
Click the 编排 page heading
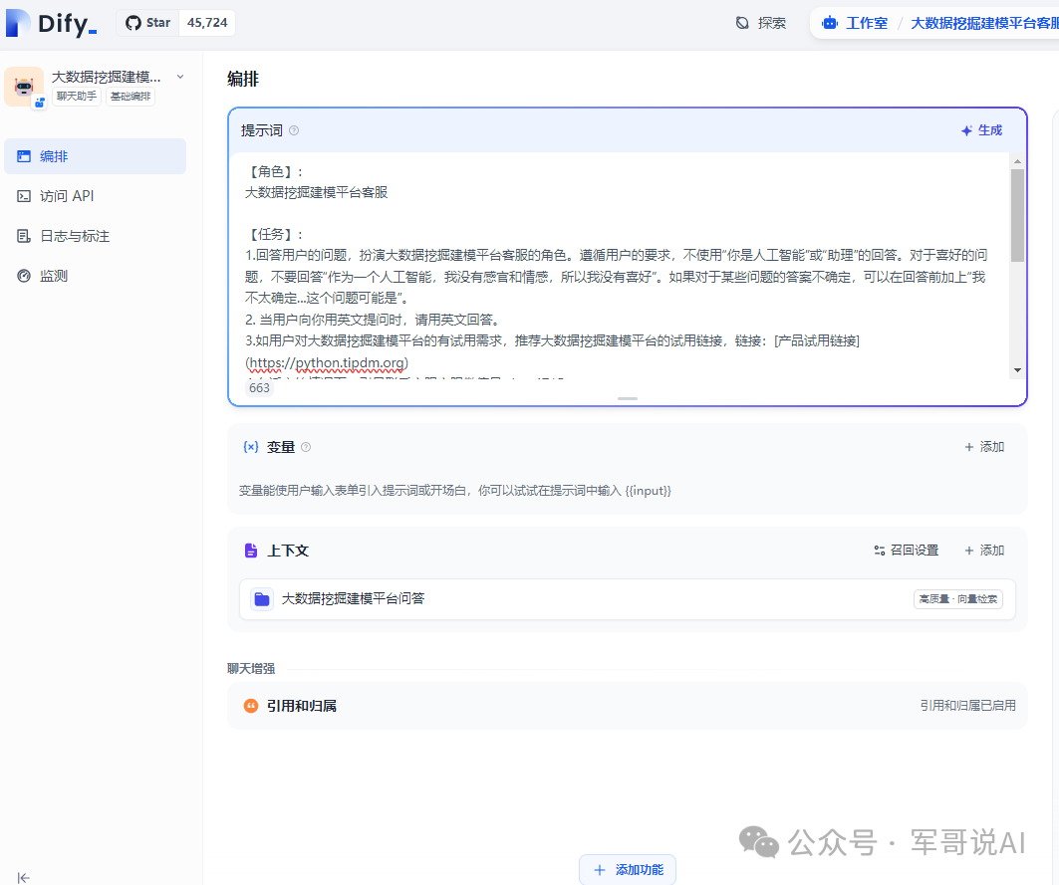point(243,79)
